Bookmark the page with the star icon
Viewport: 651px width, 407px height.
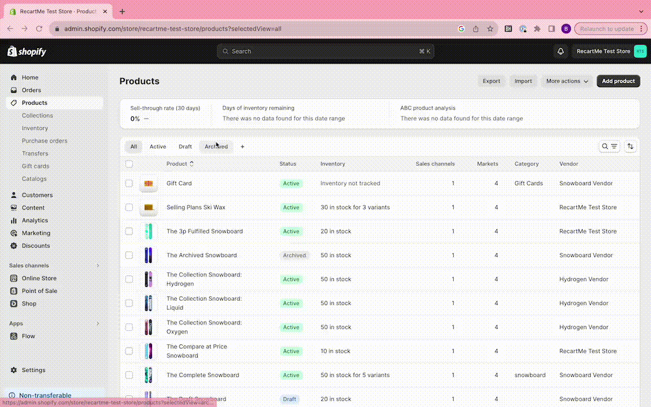490,29
